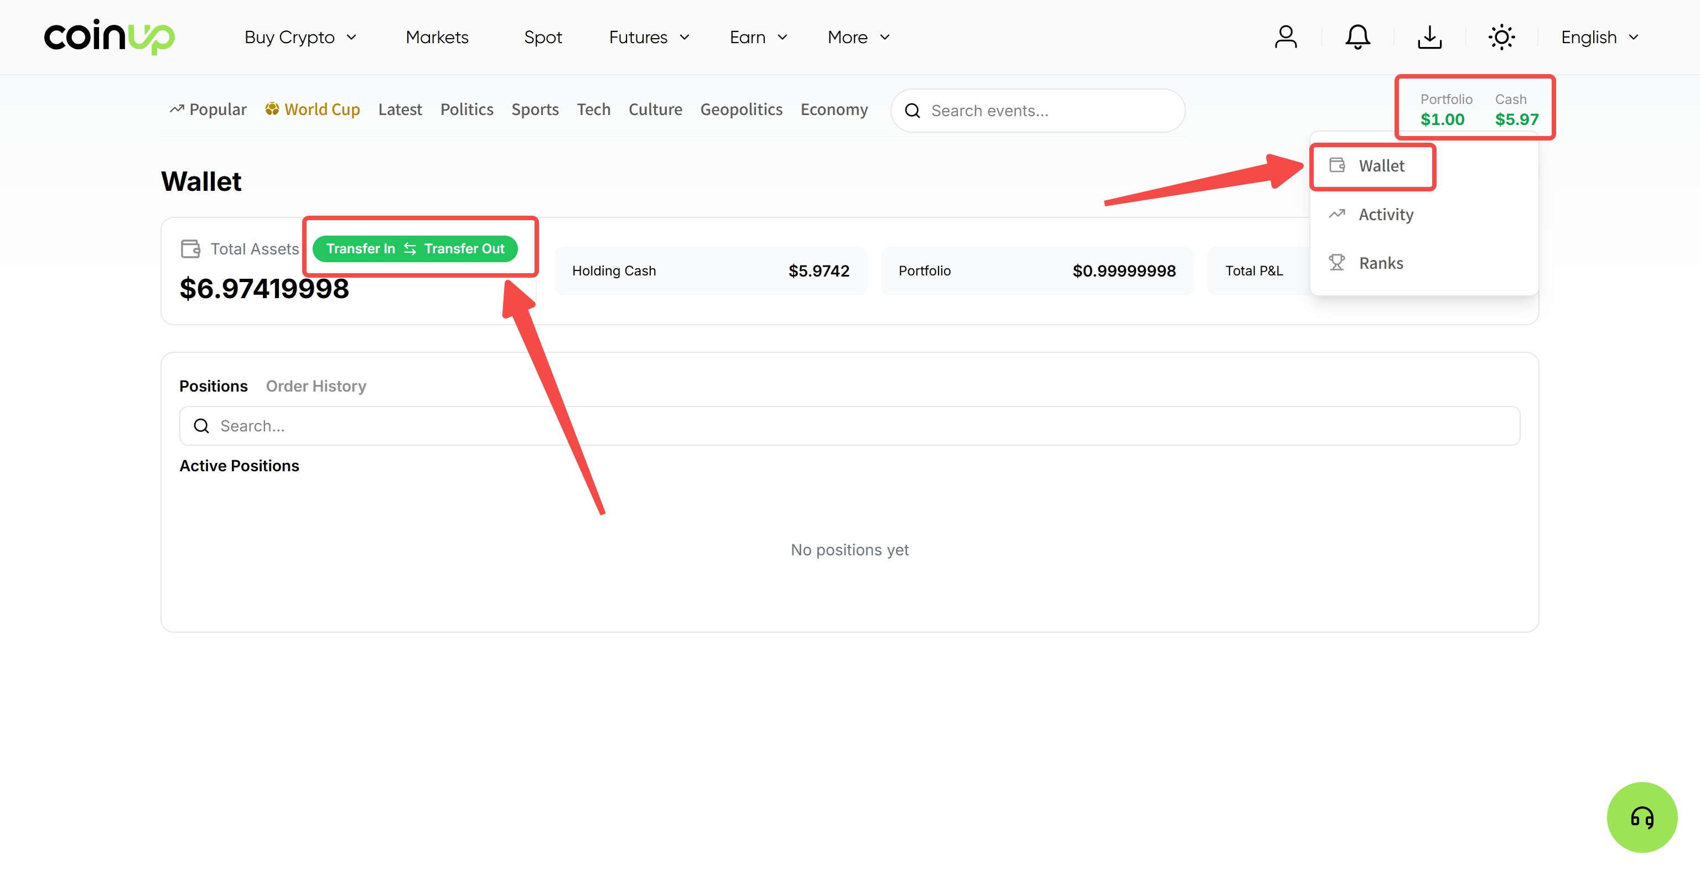
Task: Expand the Earn dropdown menu
Action: (758, 37)
